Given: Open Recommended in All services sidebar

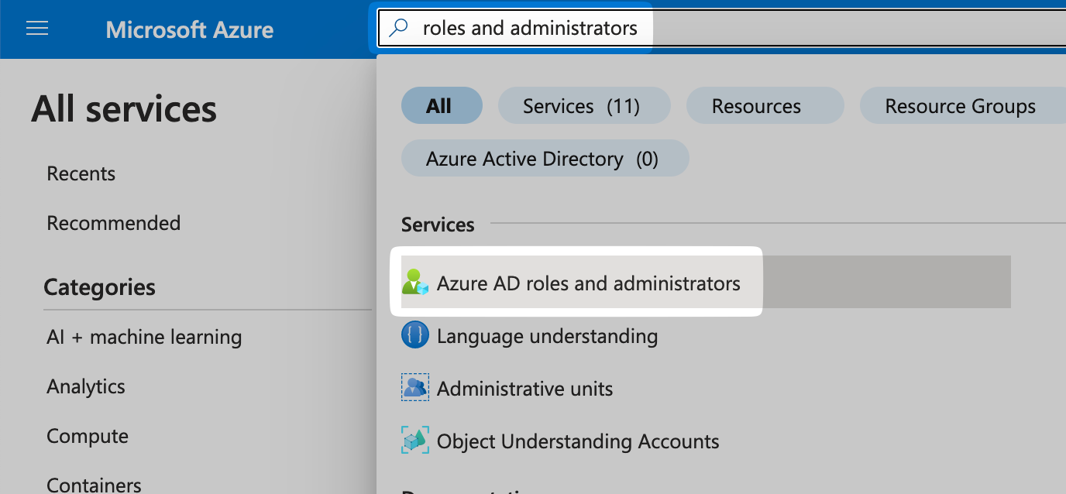Looking at the screenshot, I should 114,223.
